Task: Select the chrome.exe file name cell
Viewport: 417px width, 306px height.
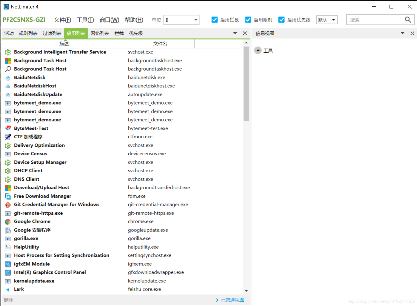Action: pyautogui.click(x=141, y=222)
